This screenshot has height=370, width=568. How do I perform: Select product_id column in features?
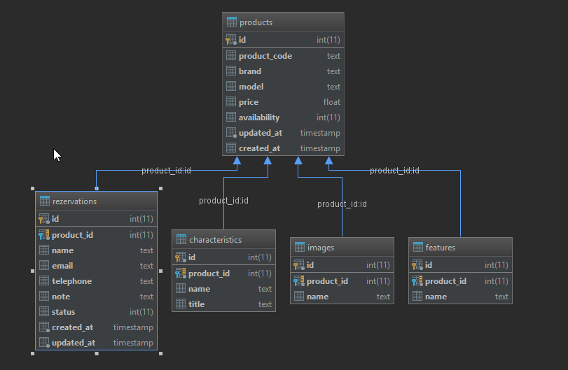446,281
